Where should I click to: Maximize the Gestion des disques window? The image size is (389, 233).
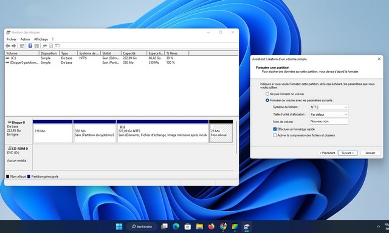(220, 32)
